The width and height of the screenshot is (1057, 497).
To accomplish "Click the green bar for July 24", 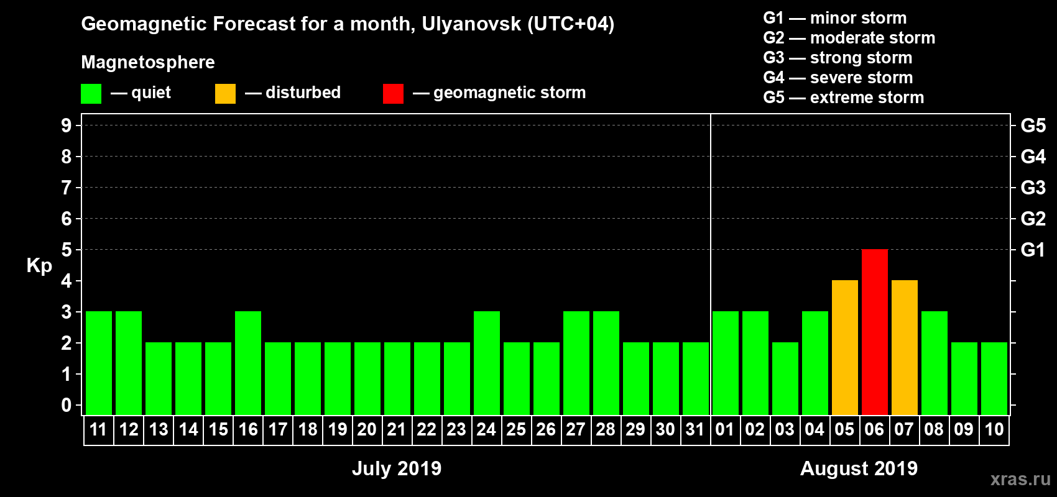I will (x=486, y=363).
